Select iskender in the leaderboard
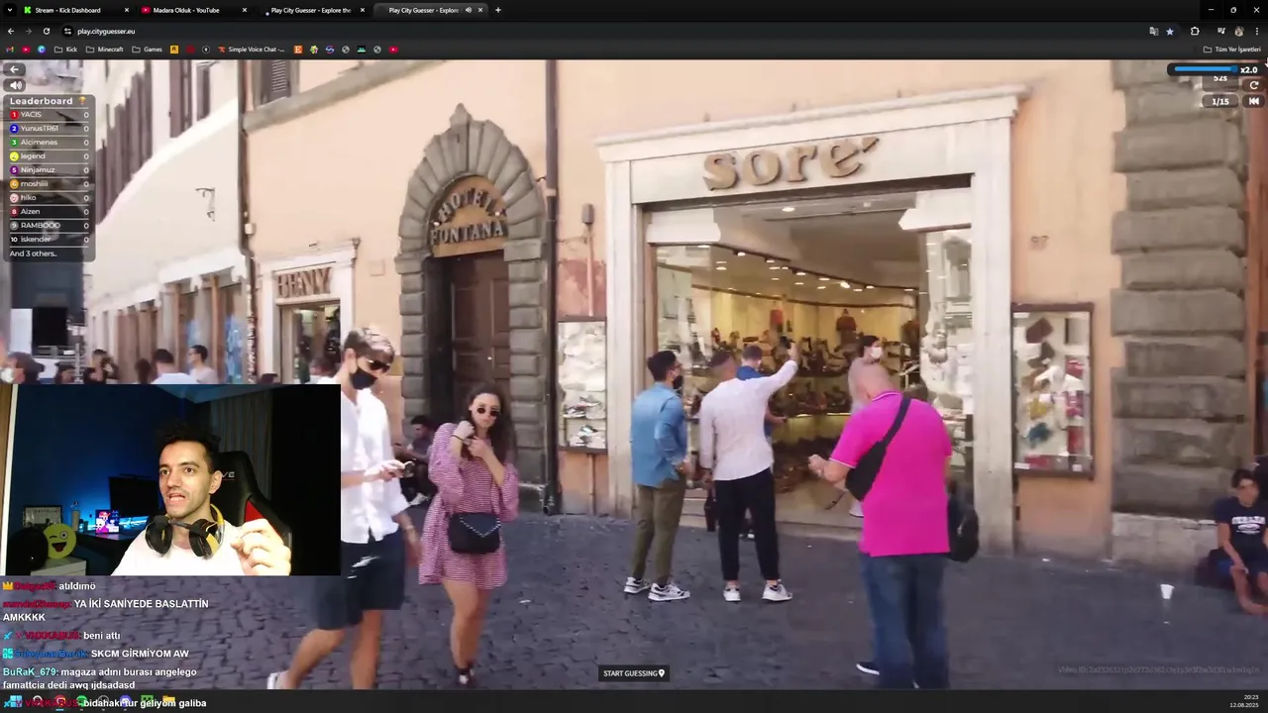The height and width of the screenshot is (713, 1268). point(50,240)
